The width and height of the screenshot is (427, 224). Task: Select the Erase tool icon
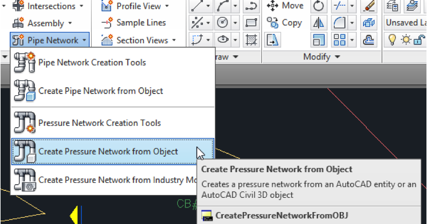click(369, 6)
